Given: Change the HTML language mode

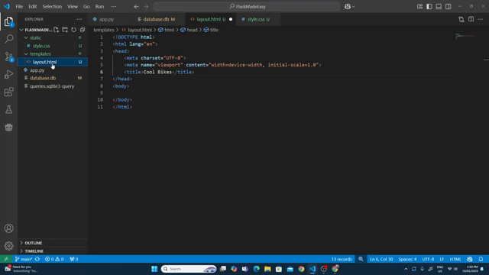Looking at the screenshot, I should [x=455, y=259].
